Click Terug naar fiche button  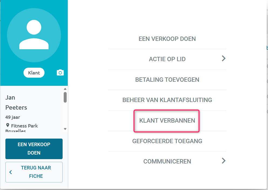34,172
